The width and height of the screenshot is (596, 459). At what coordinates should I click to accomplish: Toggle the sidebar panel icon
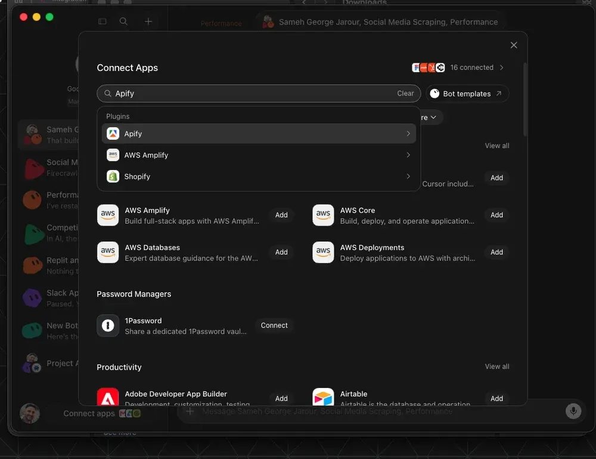(103, 21)
